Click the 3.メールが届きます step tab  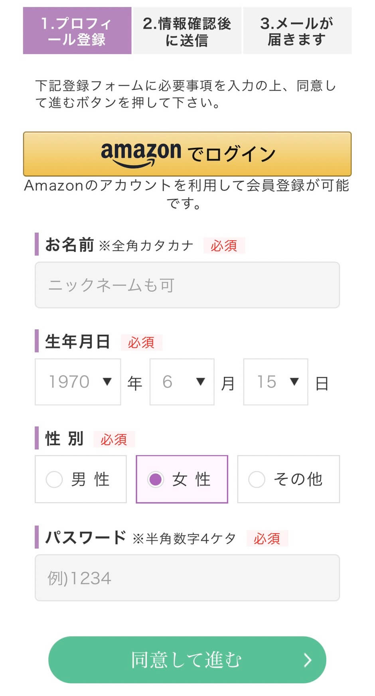[297, 31]
